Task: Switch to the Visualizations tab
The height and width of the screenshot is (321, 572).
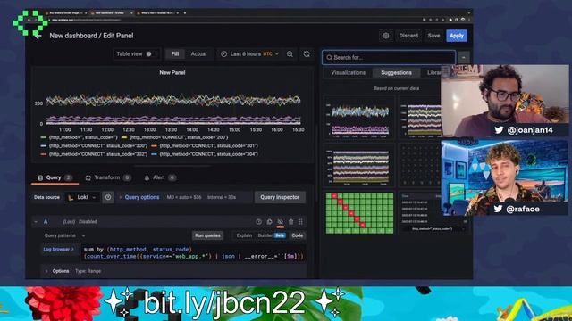Action: pos(349,73)
